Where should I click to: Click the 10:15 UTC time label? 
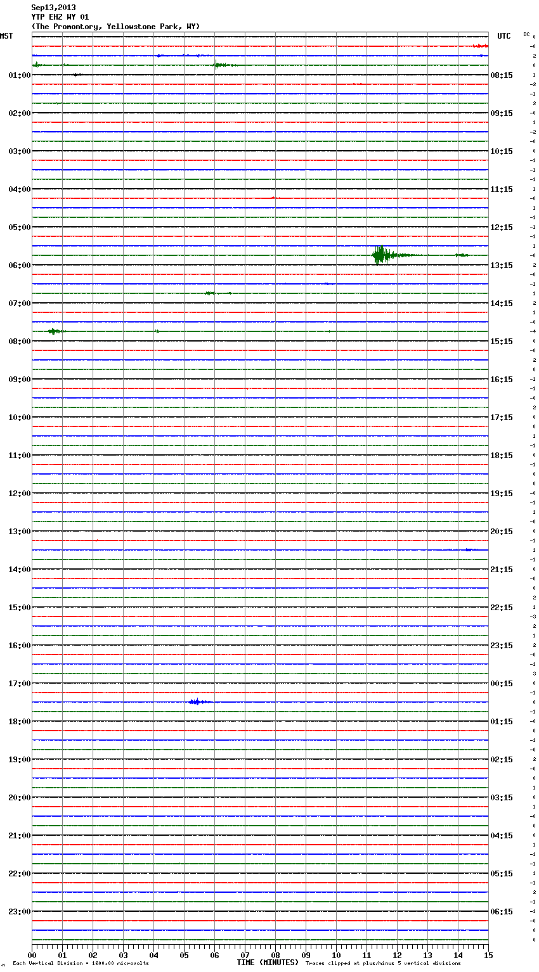502,151
